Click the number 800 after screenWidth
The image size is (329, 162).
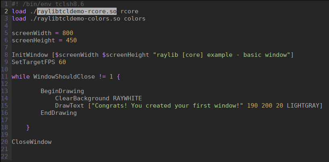pyautogui.click(x=68, y=33)
